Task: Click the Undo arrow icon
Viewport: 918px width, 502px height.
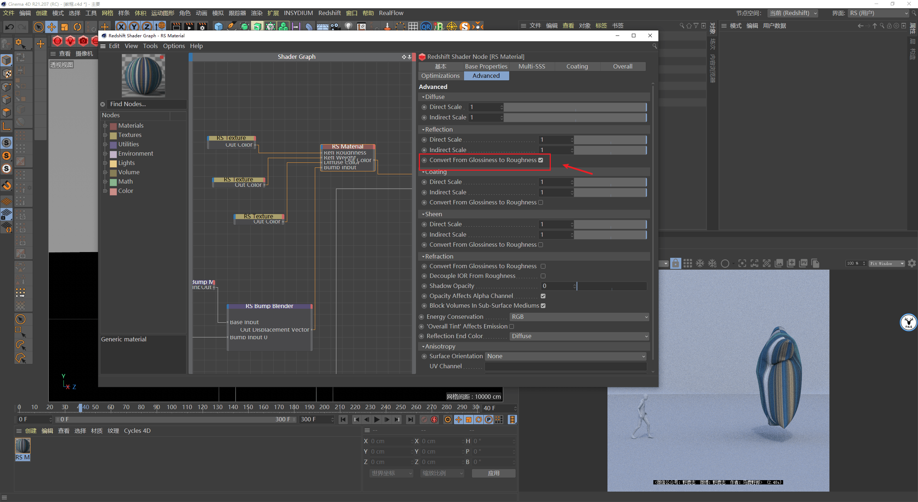Action: [x=10, y=27]
